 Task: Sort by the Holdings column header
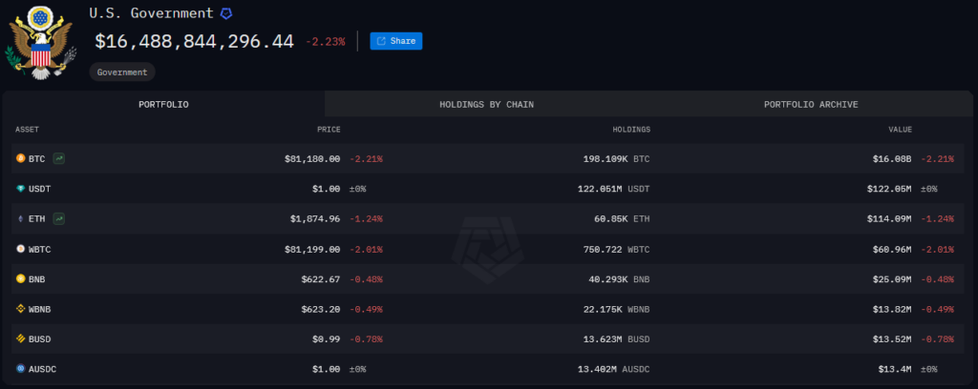click(x=631, y=130)
